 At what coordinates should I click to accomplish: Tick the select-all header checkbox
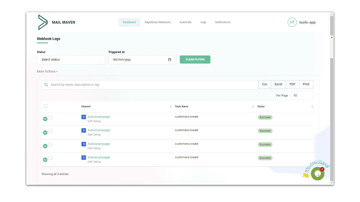pos(46,106)
